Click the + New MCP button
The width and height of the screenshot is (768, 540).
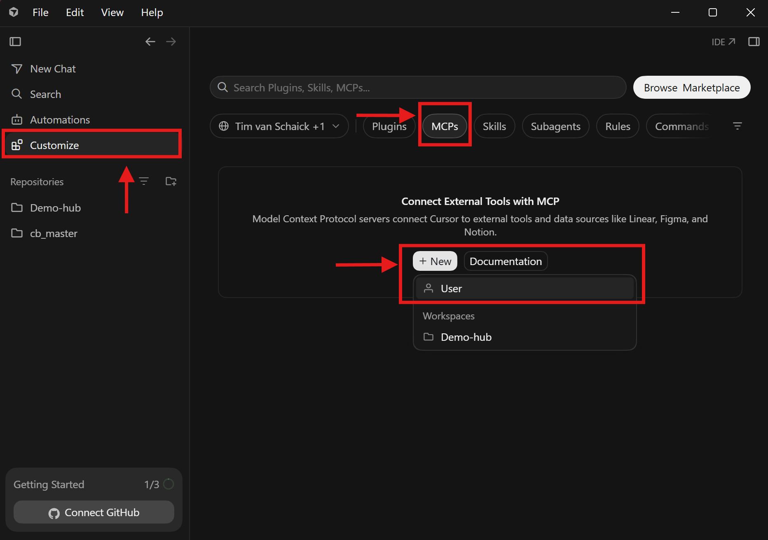[435, 261]
